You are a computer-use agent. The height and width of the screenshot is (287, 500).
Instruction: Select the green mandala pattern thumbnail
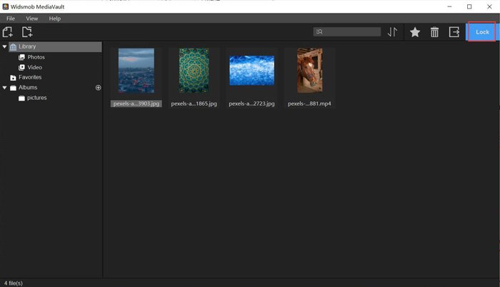coord(194,71)
